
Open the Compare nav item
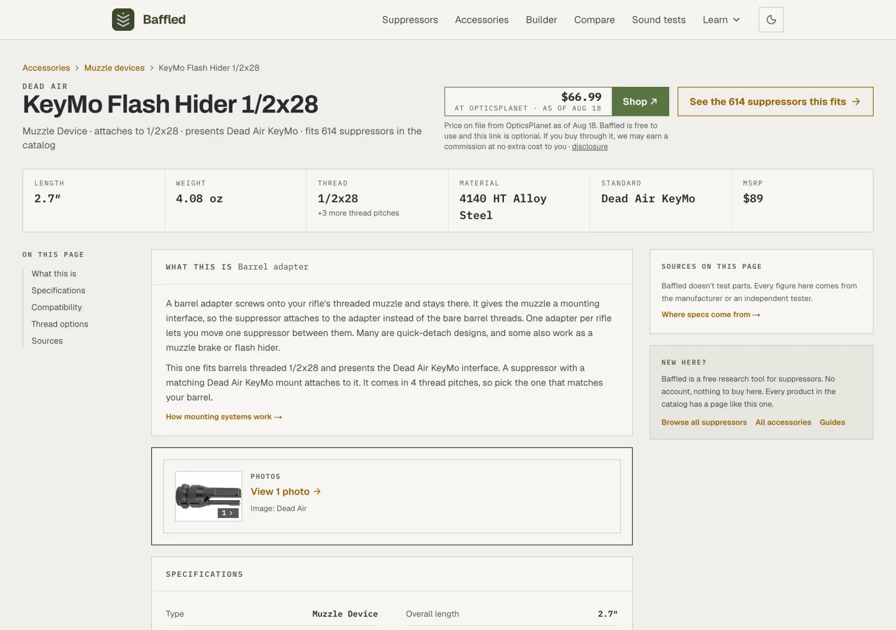pos(594,20)
